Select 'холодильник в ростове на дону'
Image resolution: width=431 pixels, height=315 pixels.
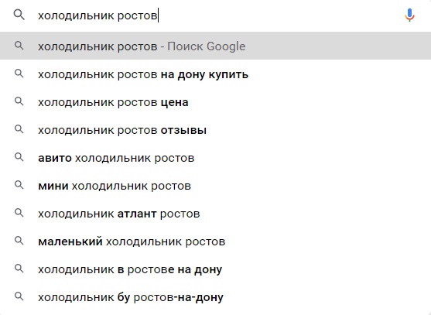(215, 269)
